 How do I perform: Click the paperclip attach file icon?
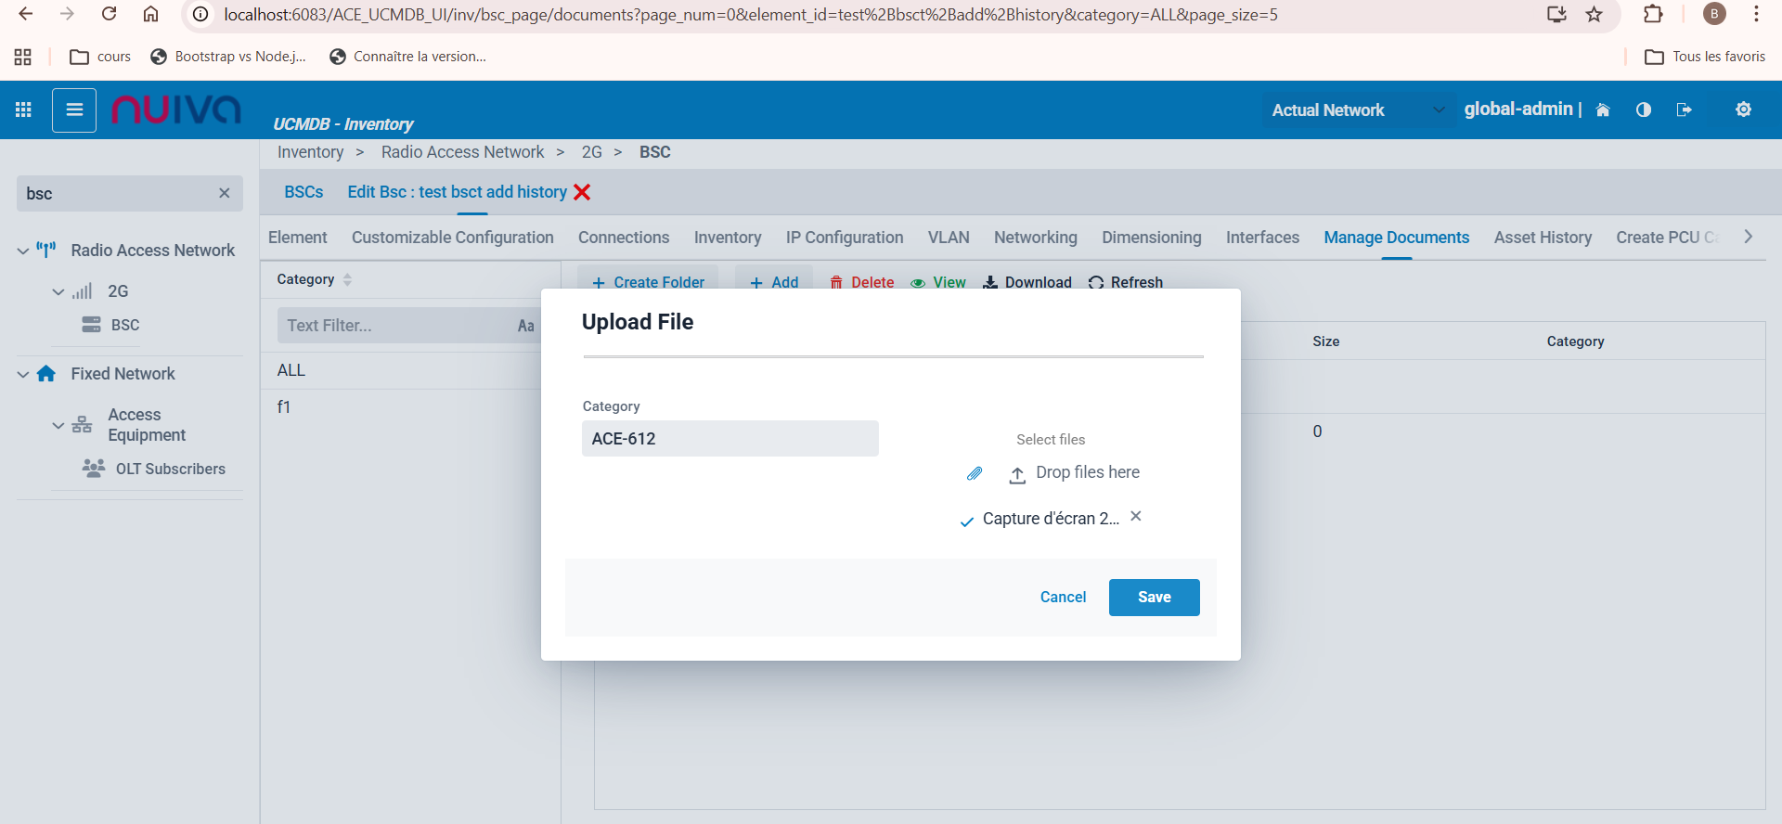point(974,473)
